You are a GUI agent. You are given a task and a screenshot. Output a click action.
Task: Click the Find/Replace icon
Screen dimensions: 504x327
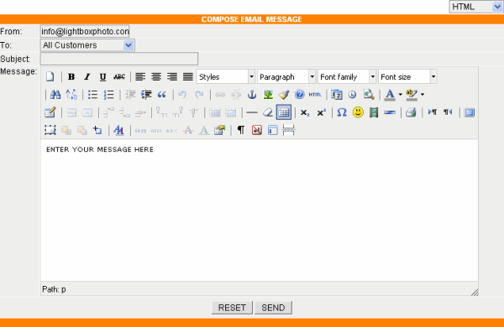pos(71,95)
